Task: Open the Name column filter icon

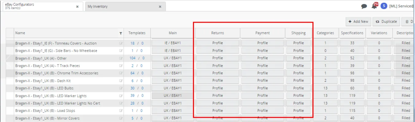Action: pyautogui.click(x=121, y=33)
